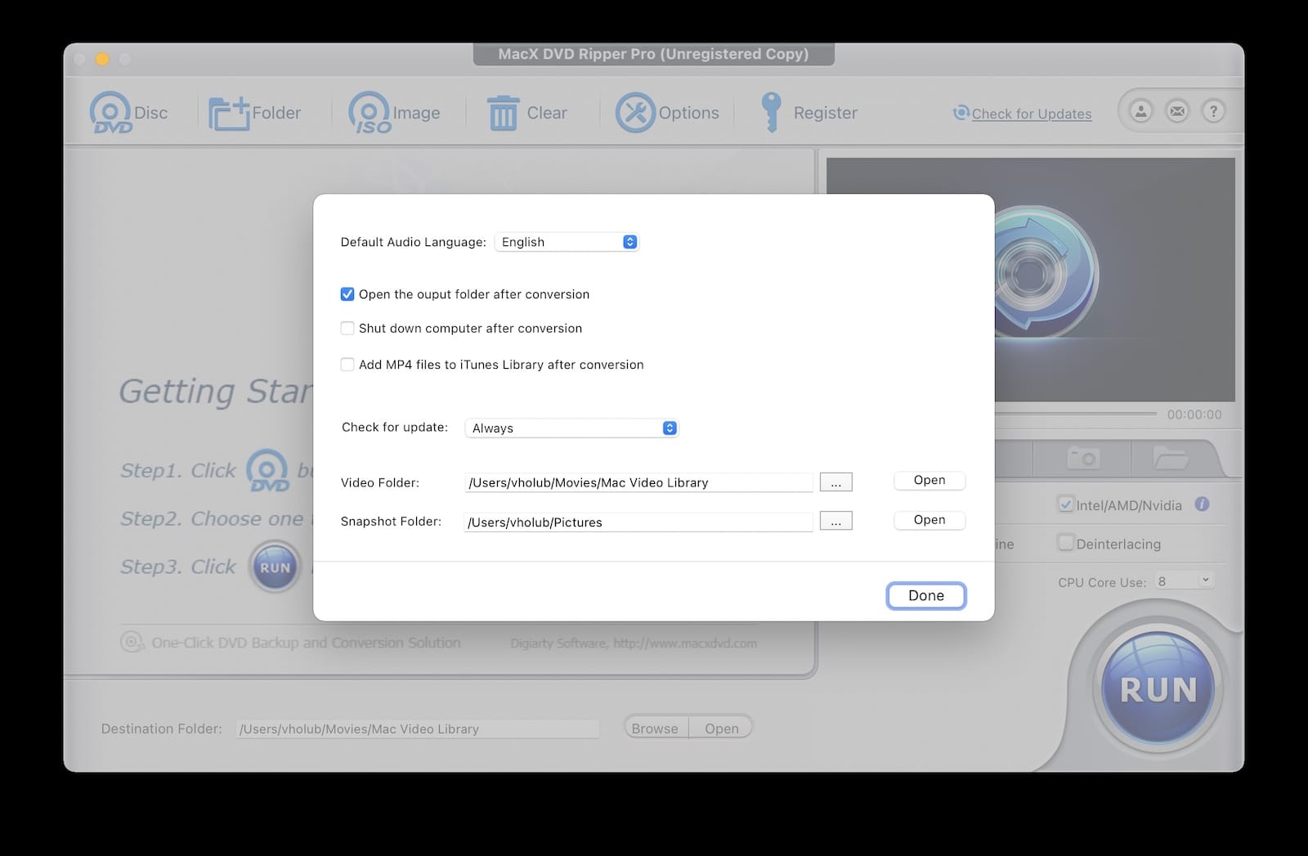Click the 00:00:00 playback time
Viewport: 1308px width, 856px height.
1194,415
